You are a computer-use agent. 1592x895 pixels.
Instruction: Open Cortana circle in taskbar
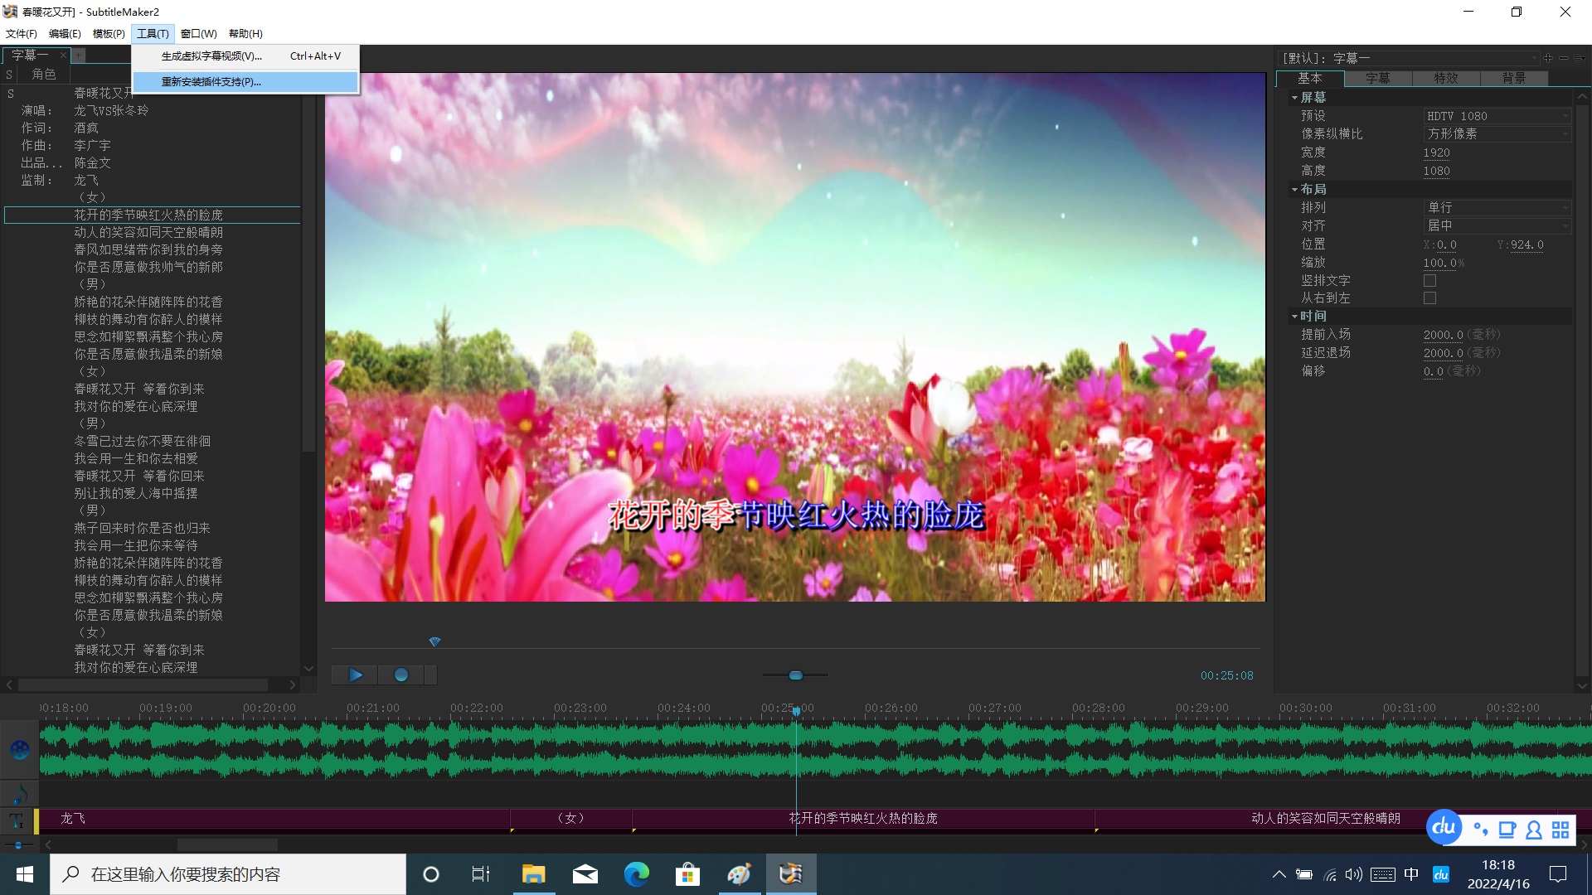(x=431, y=874)
